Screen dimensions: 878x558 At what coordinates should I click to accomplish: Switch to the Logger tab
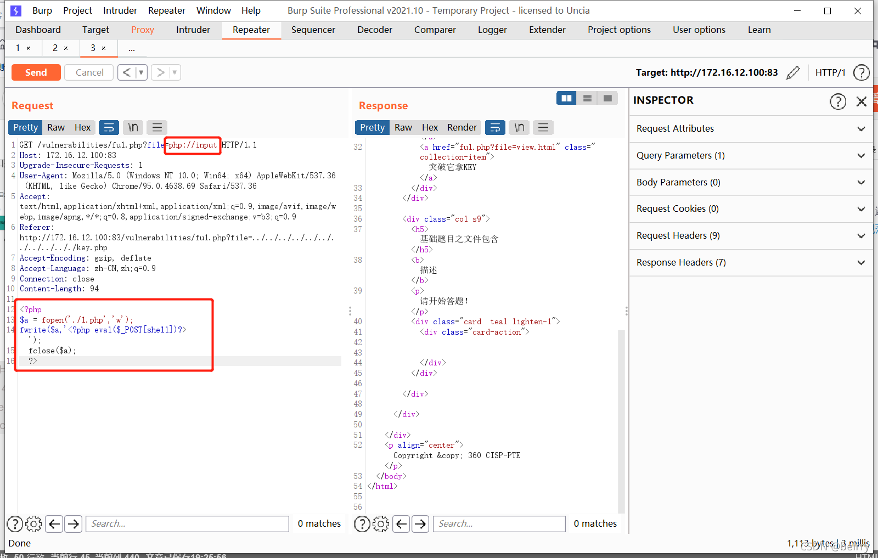point(492,30)
